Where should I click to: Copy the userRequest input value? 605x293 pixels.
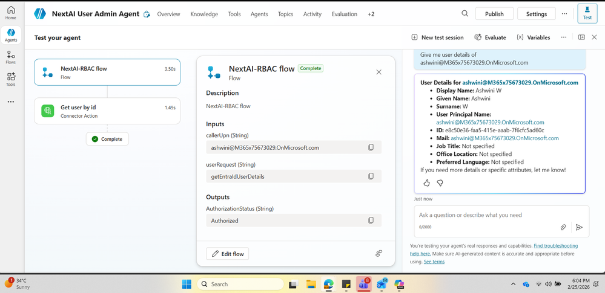(x=371, y=176)
